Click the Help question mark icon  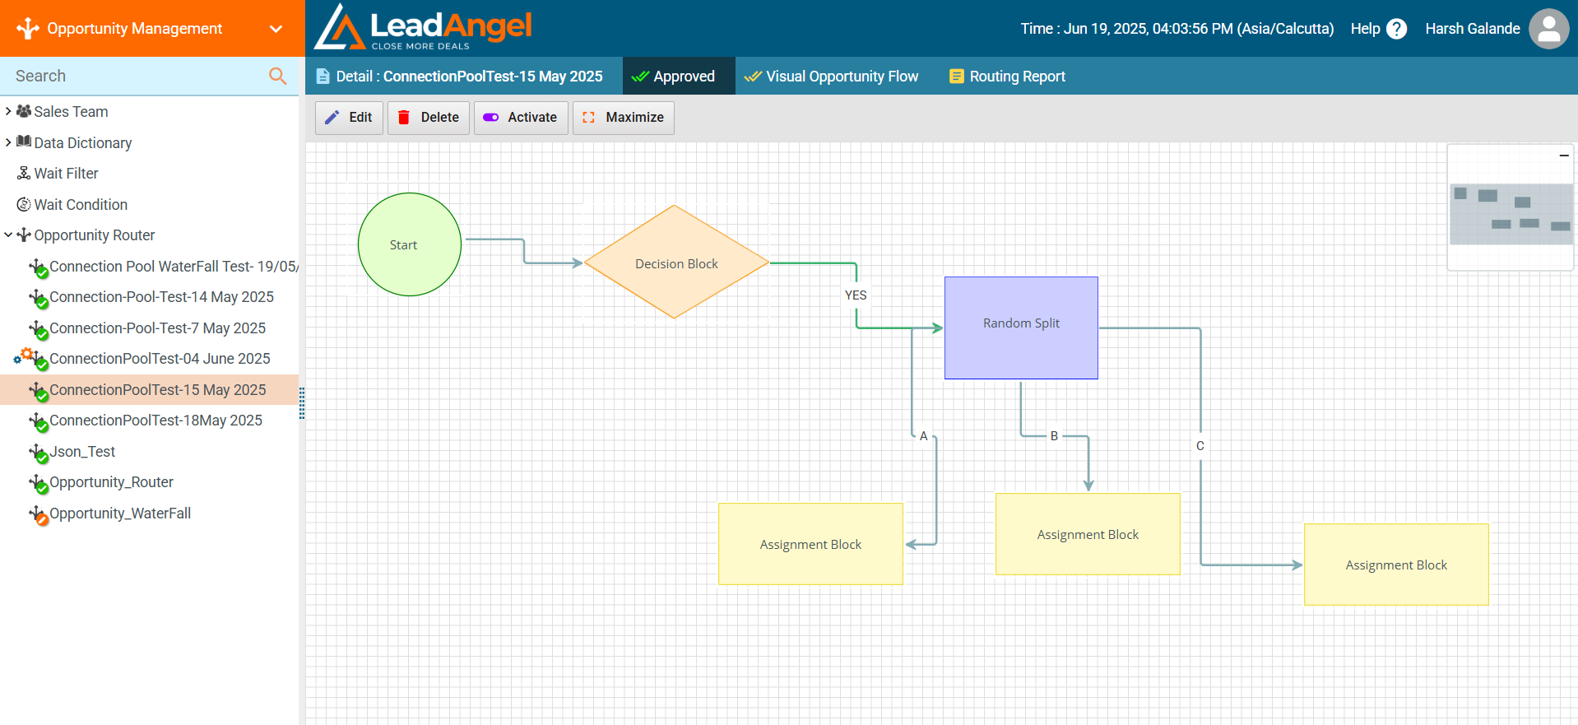(1396, 29)
